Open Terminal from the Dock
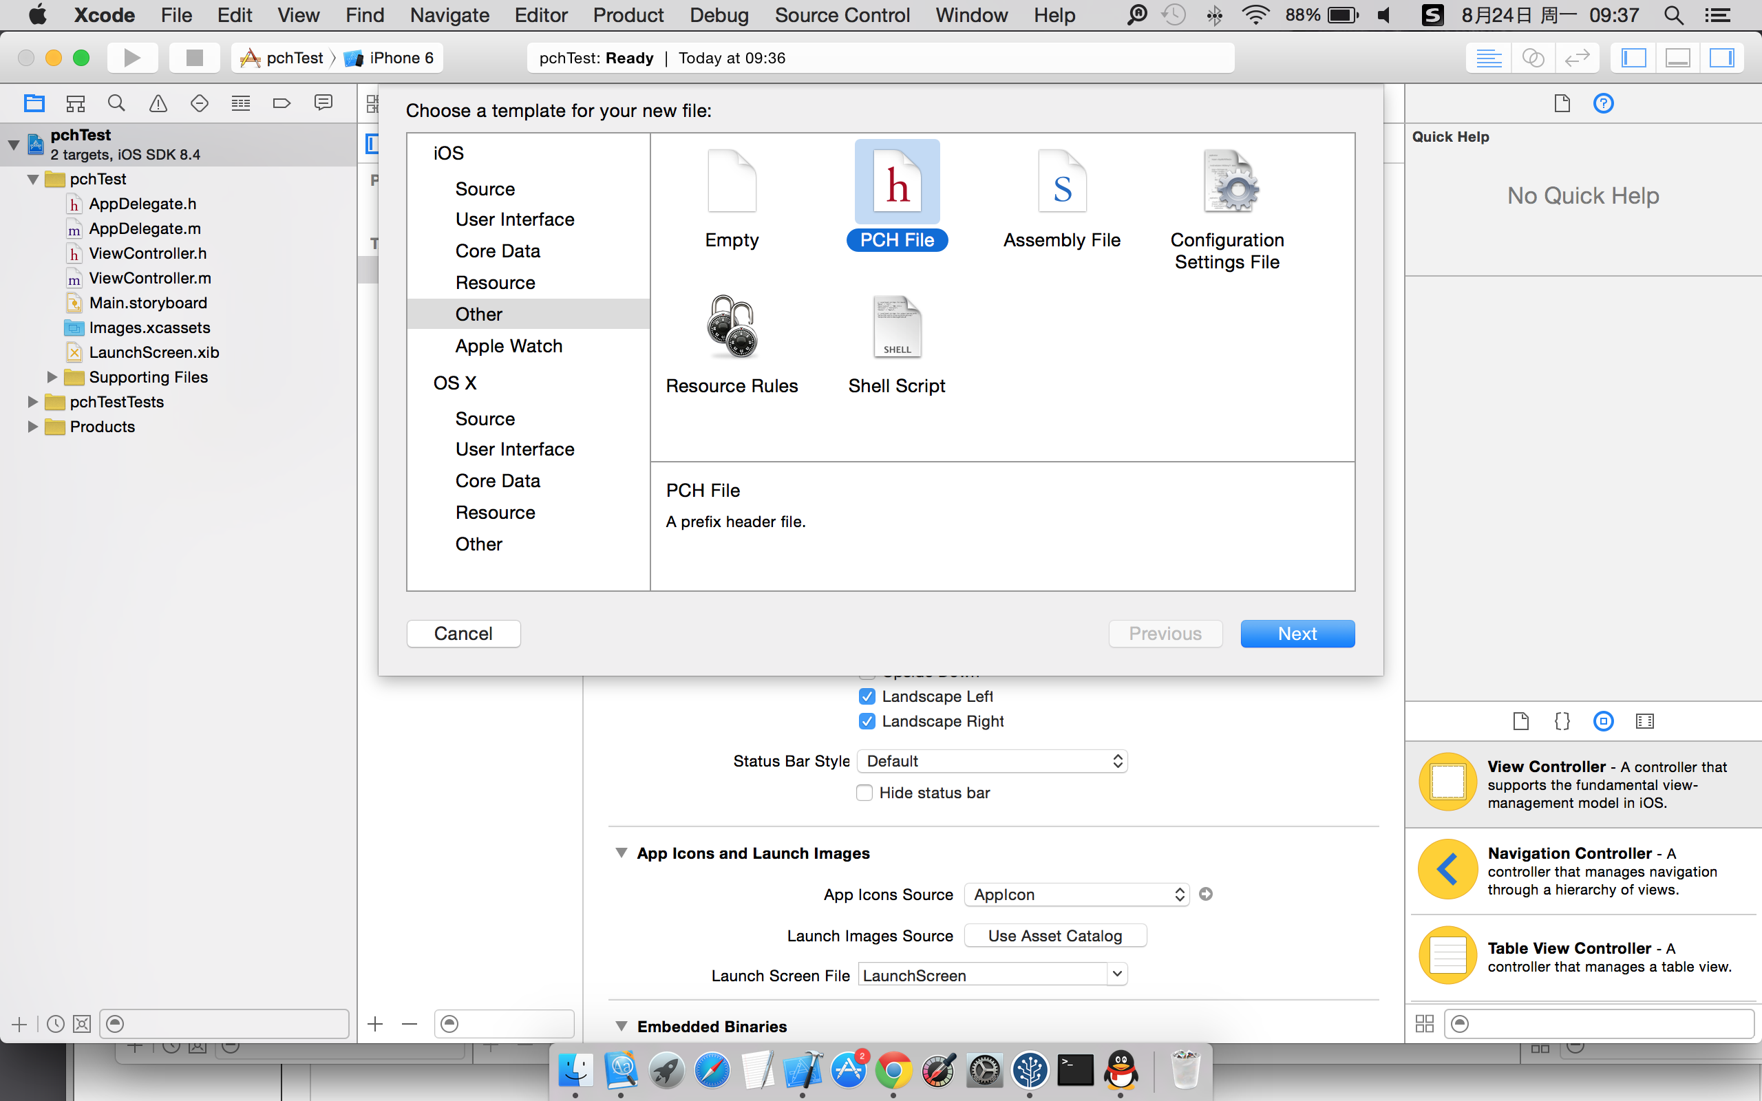1762x1101 pixels. 1075,1071
